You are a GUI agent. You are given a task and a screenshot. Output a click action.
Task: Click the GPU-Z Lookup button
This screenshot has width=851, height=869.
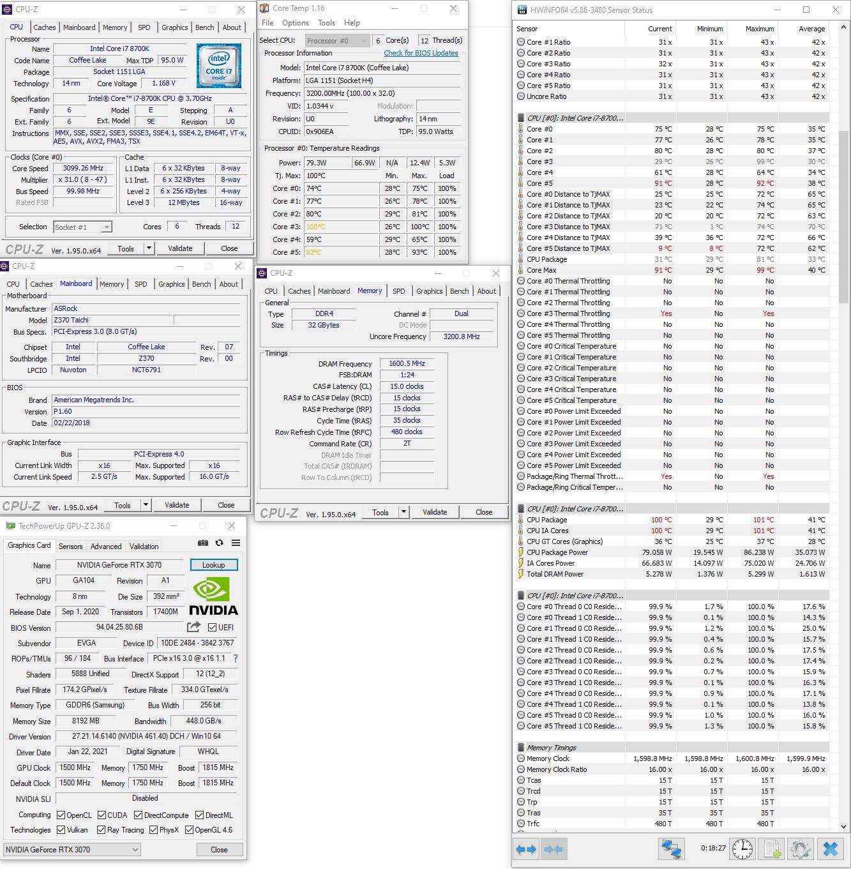[x=214, y=565]
